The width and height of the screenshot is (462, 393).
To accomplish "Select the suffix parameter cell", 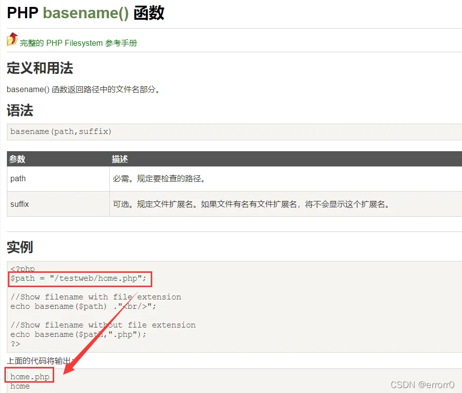I will click(58, 204).
